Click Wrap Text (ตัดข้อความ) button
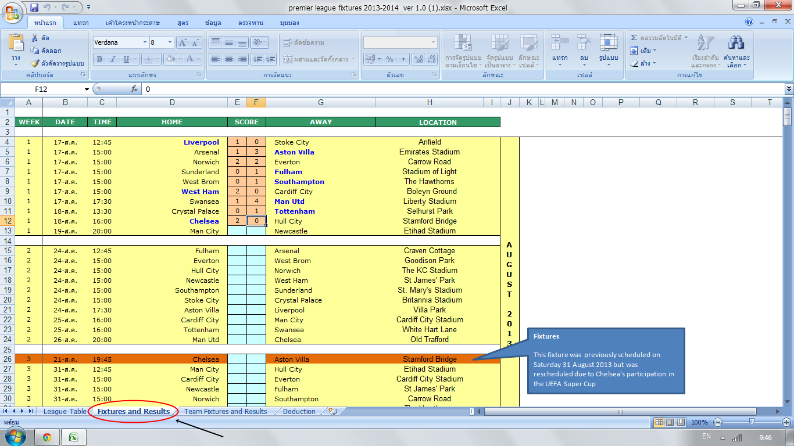The width and height of the screenshot is (794, 446). click(x=304, y=42)
